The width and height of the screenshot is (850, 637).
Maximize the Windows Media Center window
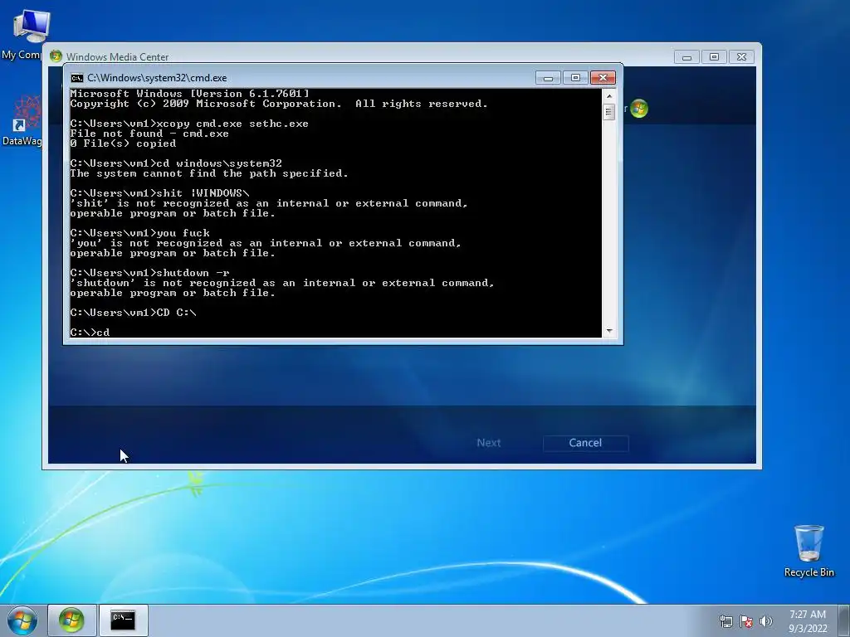point(714,57)
